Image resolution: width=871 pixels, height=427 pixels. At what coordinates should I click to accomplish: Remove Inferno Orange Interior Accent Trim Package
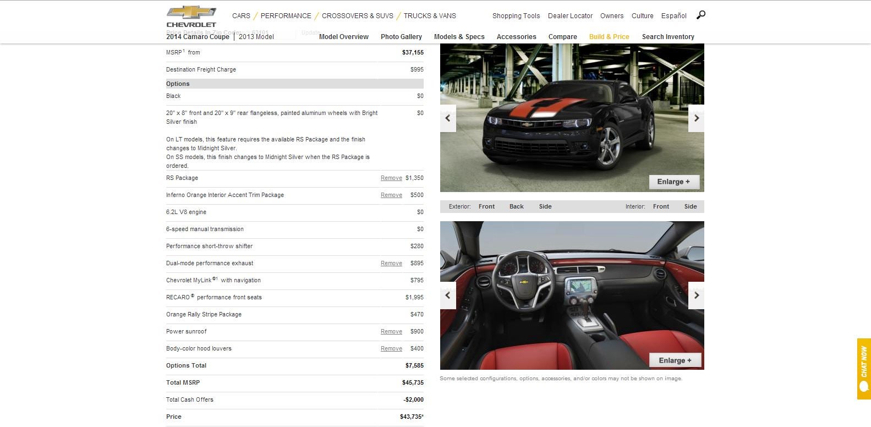[x=391, y=195]
